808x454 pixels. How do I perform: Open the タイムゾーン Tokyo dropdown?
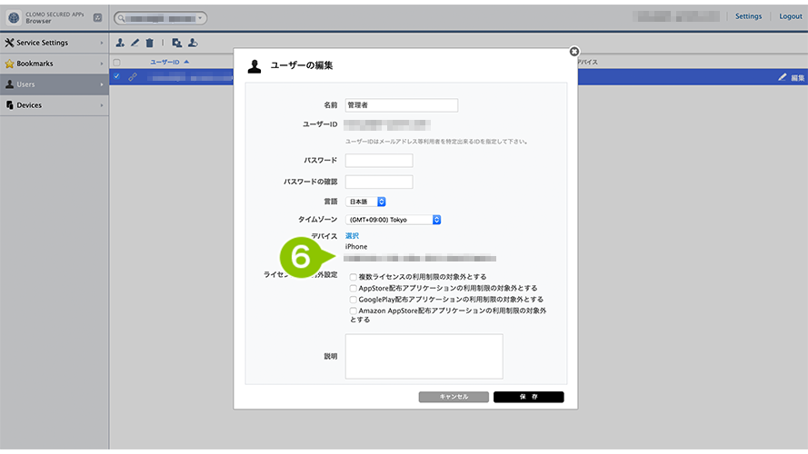393,220
